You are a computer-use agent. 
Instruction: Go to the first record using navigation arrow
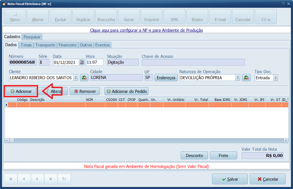click(x=11, y=179)
